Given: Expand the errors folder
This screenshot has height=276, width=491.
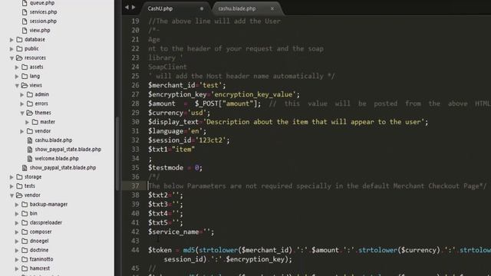Looking at the screenshot, I should tap(22, 103).
